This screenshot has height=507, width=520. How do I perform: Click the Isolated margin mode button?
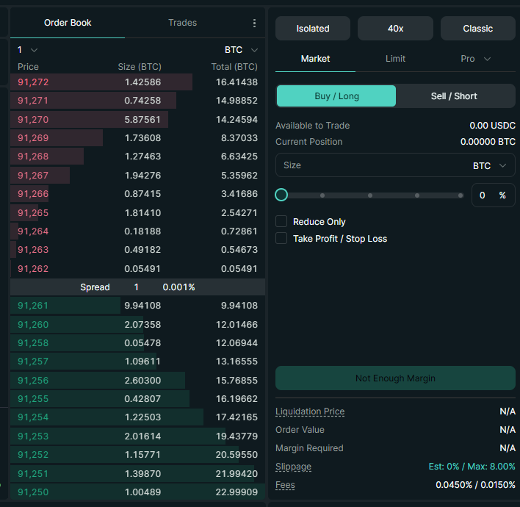(x=313, y=29)
